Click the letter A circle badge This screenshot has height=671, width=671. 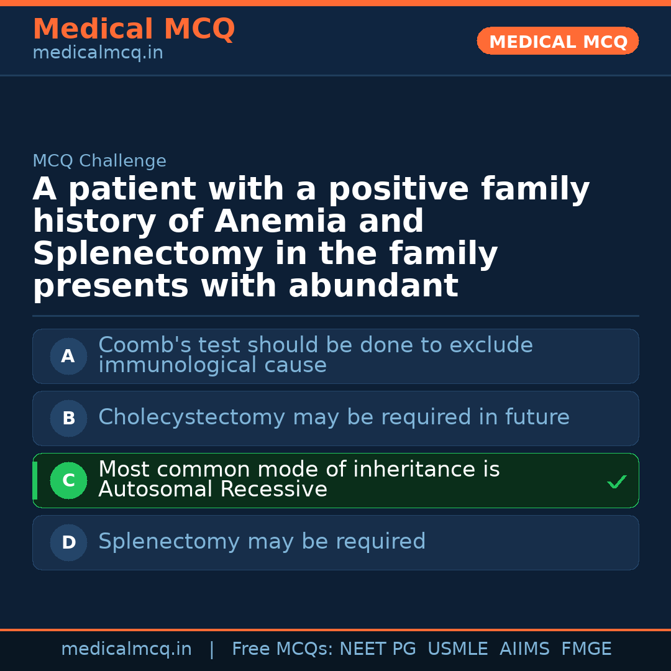pyautogui.click(x=68, y=357)
